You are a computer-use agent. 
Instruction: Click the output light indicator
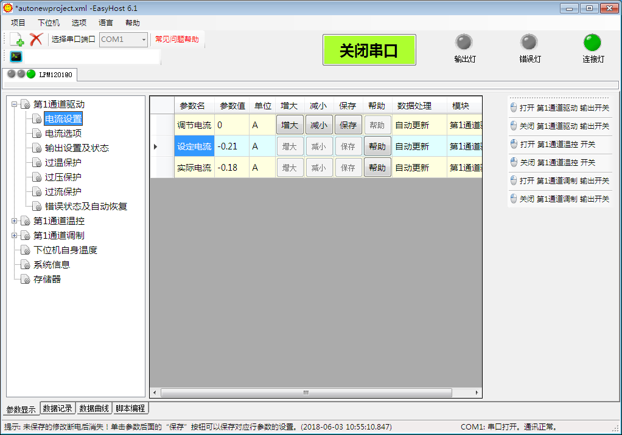(x=464, y=43)
